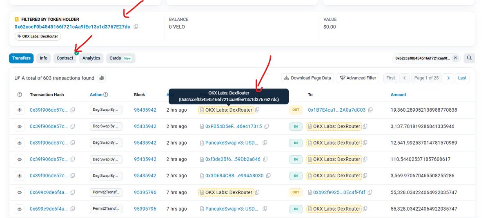Preview the 3,137.78 amount row with eye icon
The image size is (490, 218).
[x=20, y=126]
